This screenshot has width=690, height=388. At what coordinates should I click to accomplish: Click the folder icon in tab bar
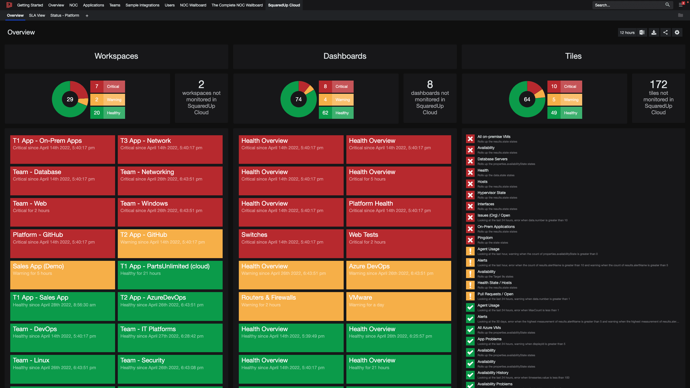(681, 15)
